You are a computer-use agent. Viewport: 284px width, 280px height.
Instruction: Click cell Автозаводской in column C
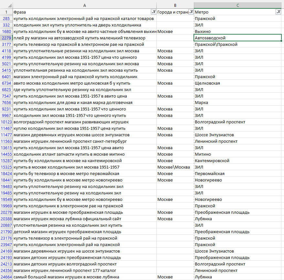[x=237, y=38]
